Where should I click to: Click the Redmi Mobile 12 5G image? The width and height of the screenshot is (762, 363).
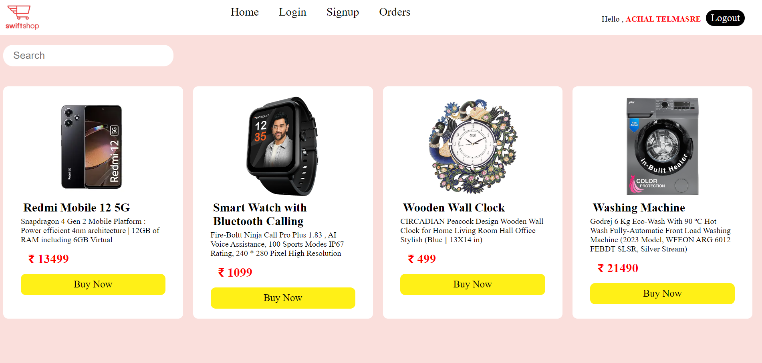(x=92, y=147)
